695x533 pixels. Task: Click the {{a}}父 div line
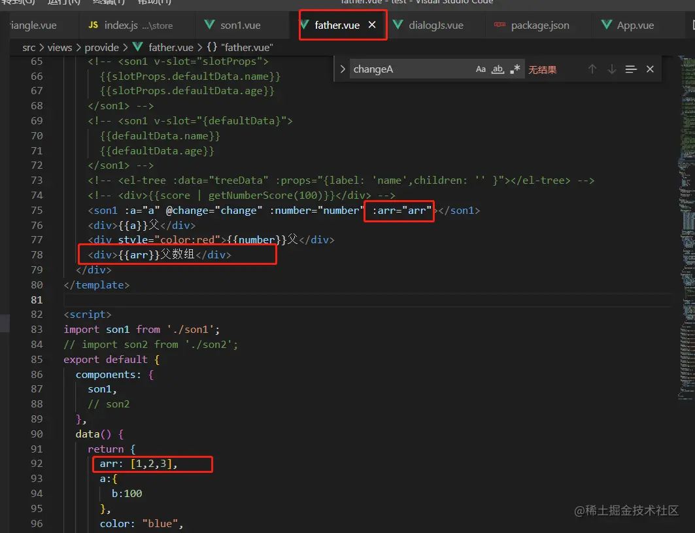coord(141,225)
